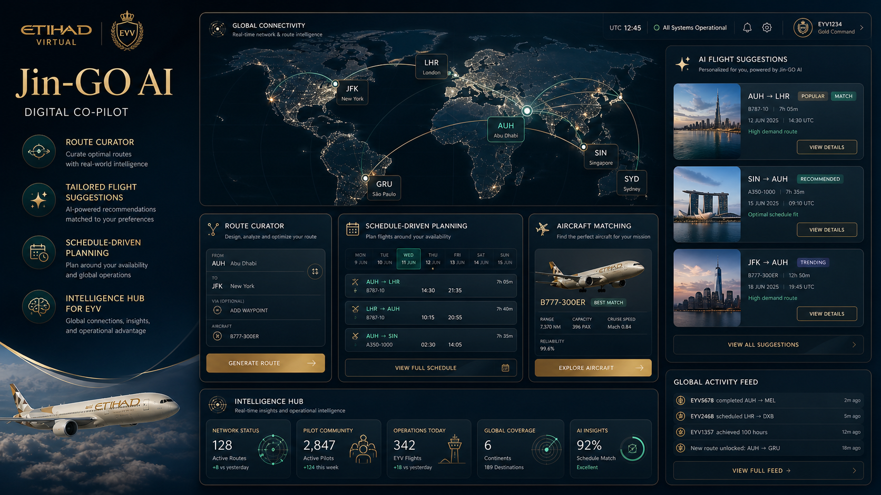Click the Global Connectivity panel icon

point(217,29)
